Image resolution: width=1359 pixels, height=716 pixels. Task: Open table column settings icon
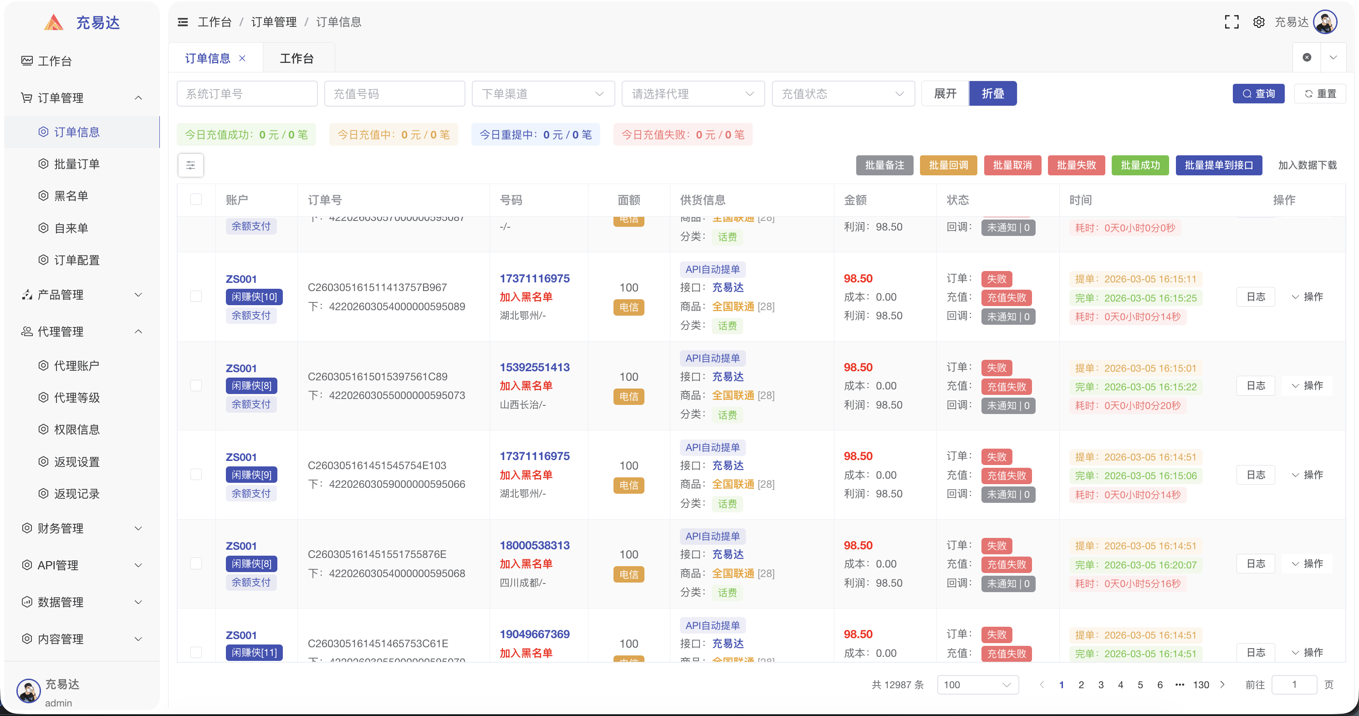click(x=190, y=165)
